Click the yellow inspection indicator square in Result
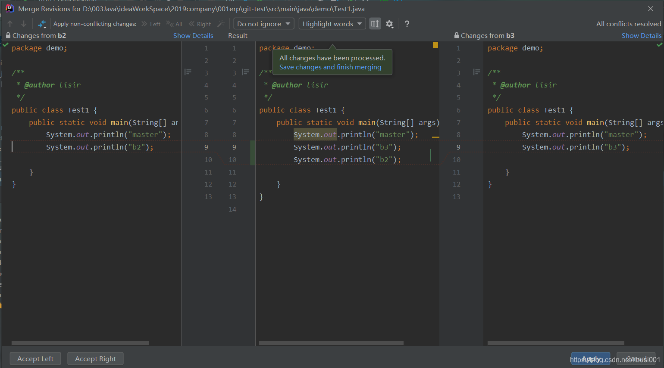 tap(435, 45)
